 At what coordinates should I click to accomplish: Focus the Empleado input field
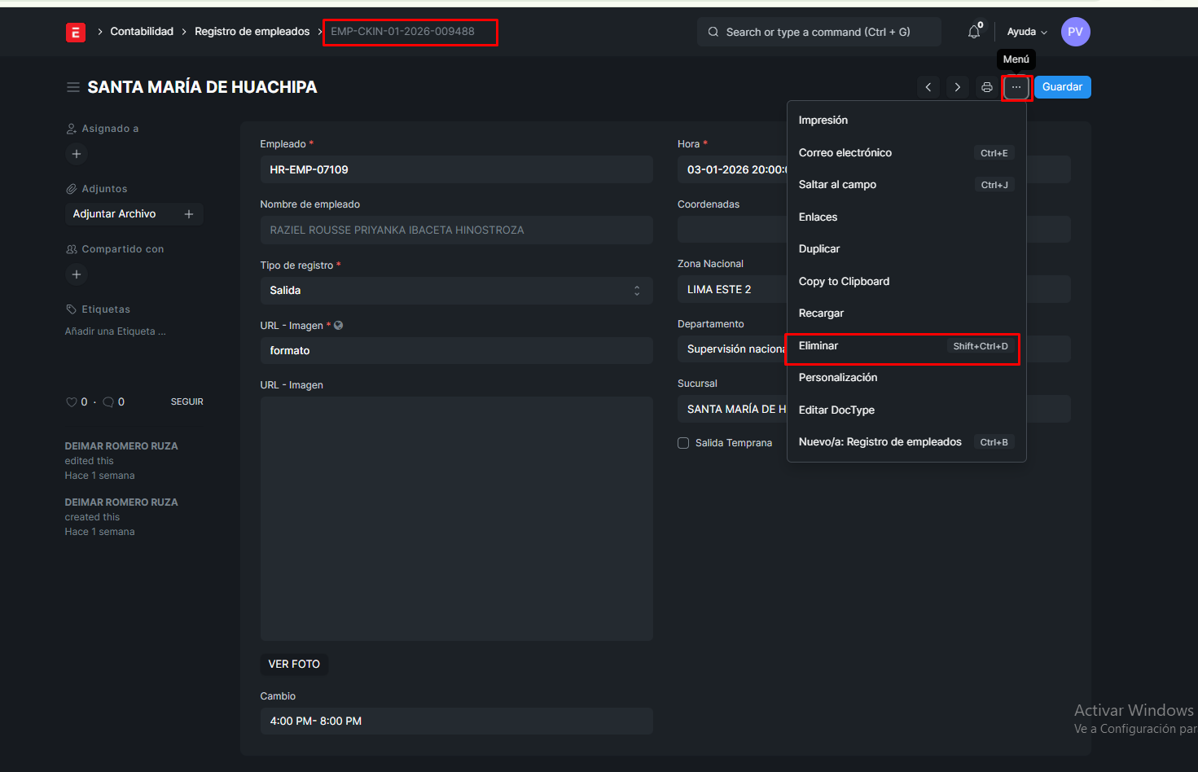[x=456, y=170]
